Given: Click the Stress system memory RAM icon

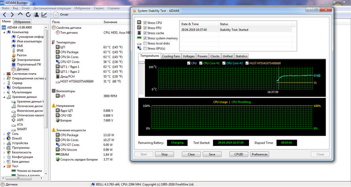Looking at the screenshot, I should tap(139, 38).
